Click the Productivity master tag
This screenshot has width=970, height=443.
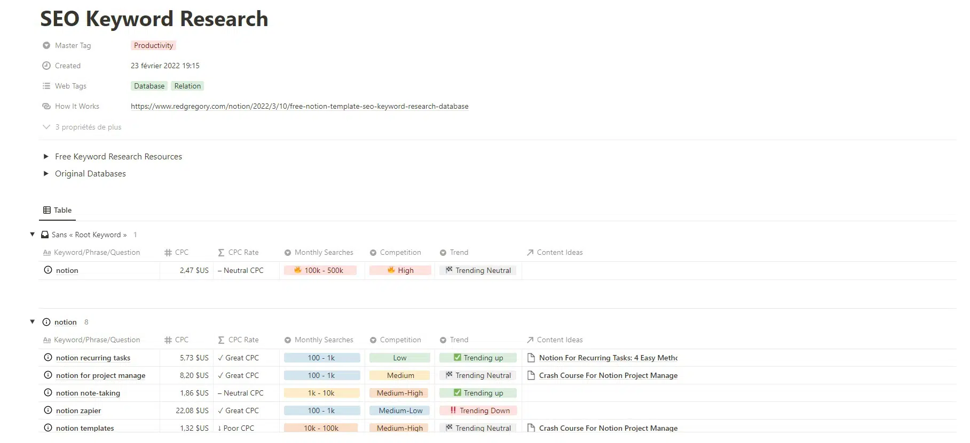pos(153,46)
